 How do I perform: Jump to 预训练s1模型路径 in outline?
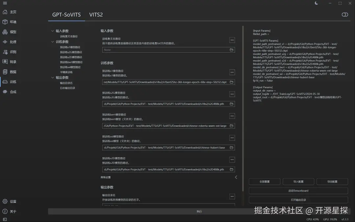point(70,47)
